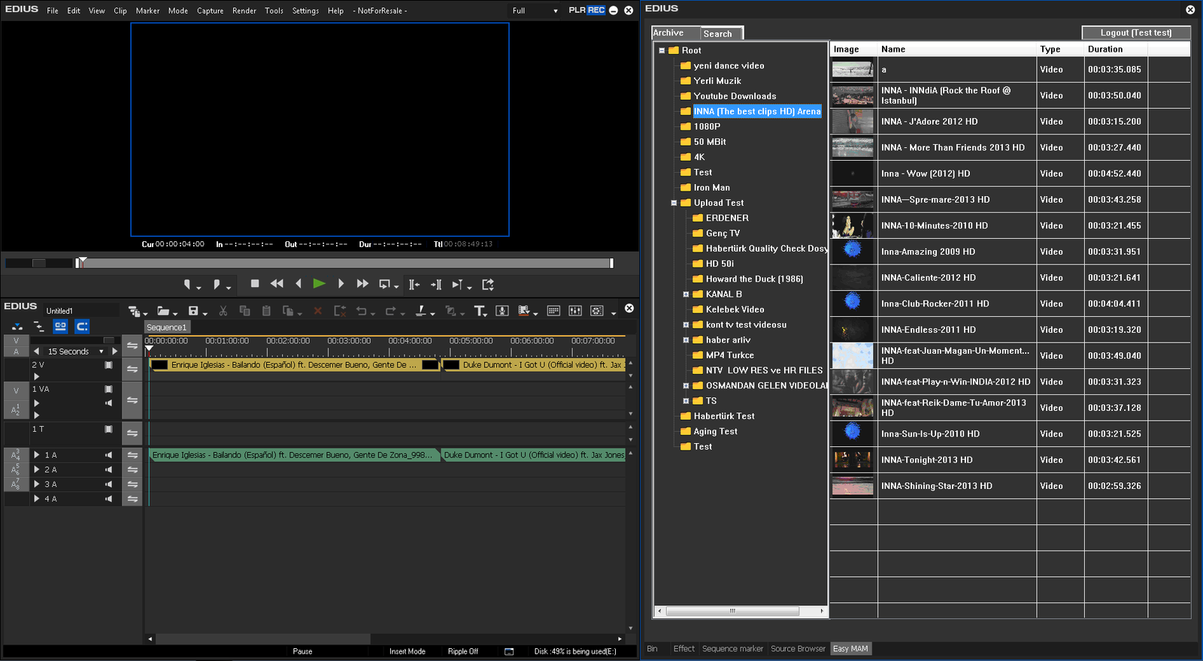Click the timeline horizontal scrollbar
Image resolution: width=1203 pixels, height=661 pixels.
(x=262, y=638)
